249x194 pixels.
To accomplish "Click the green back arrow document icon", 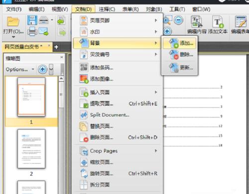I will coord(61,20).
